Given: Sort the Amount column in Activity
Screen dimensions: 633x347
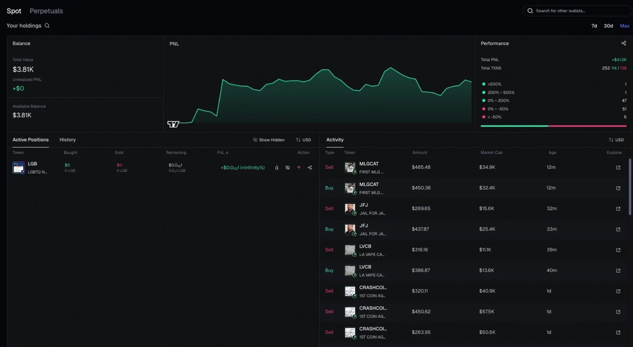Looking at the screenshot, I should (420, 152).
